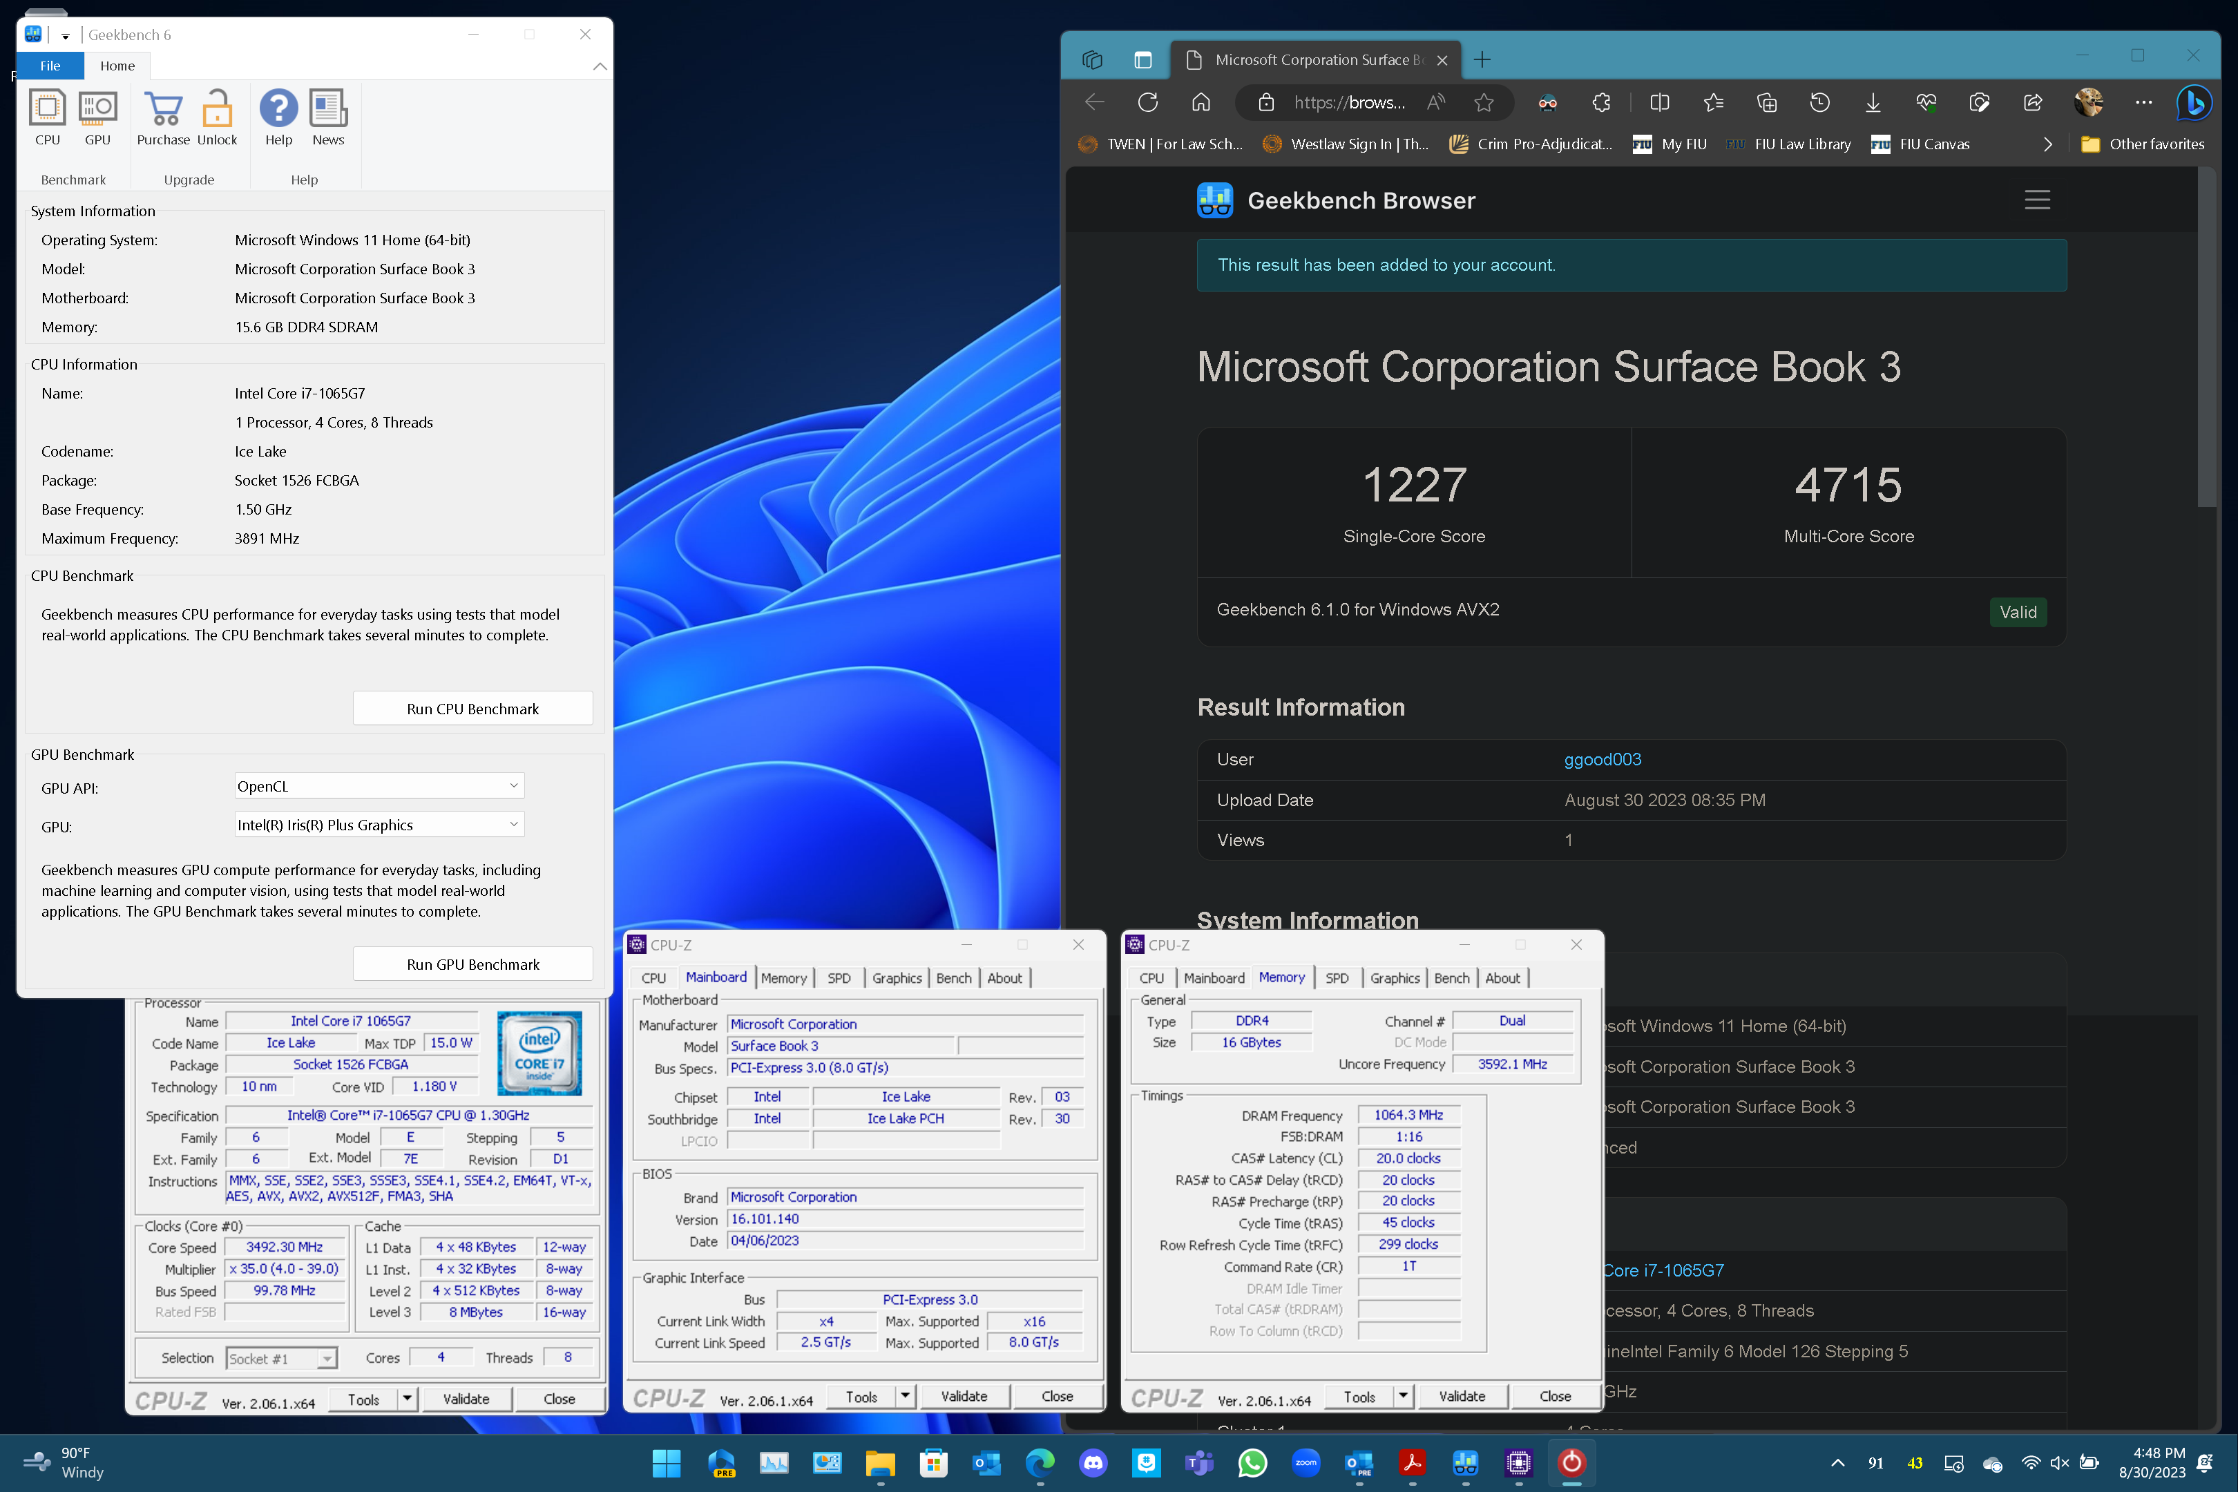The height and width of the screenshot is (1492, 2238).
Task: Open Edge tab actions menu icon
Action: coord(1142,60)
